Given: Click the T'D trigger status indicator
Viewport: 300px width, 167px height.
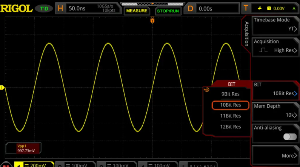Looking at the screenshot, I should pos(44,9).
